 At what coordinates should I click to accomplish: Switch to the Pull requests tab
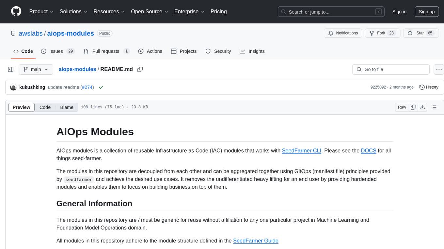106,51
